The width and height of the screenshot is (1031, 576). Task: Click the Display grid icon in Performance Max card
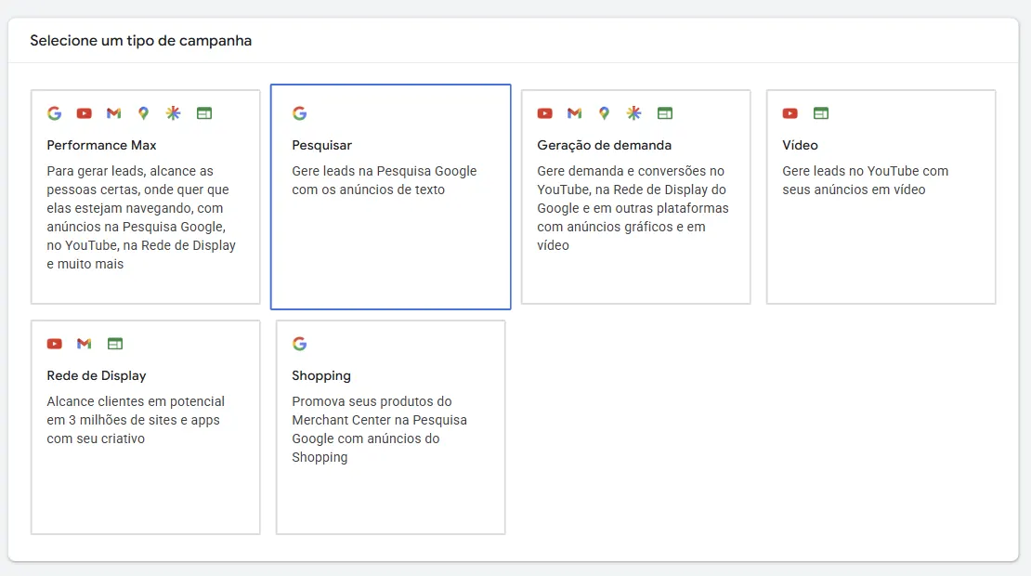click(204, 113)
